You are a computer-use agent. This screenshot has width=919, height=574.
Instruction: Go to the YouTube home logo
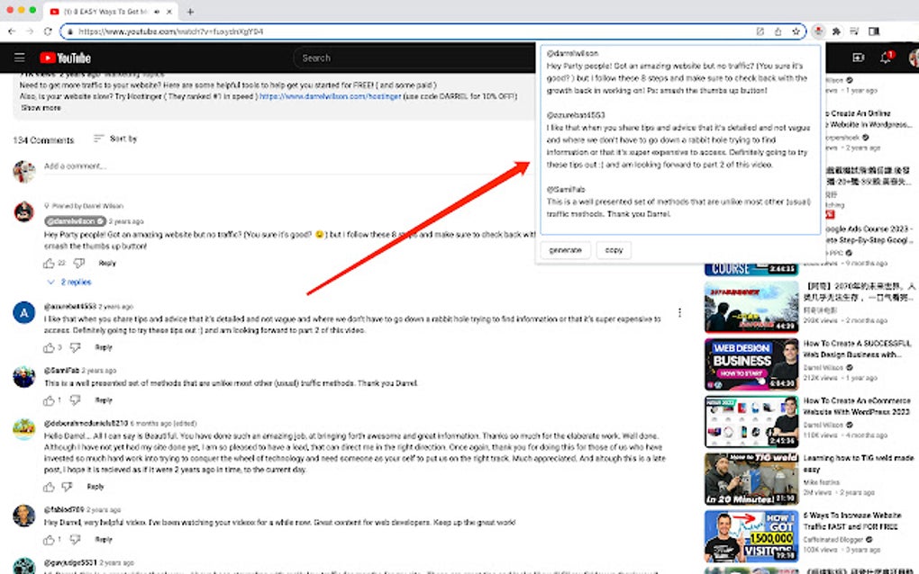tap(65, 58)
